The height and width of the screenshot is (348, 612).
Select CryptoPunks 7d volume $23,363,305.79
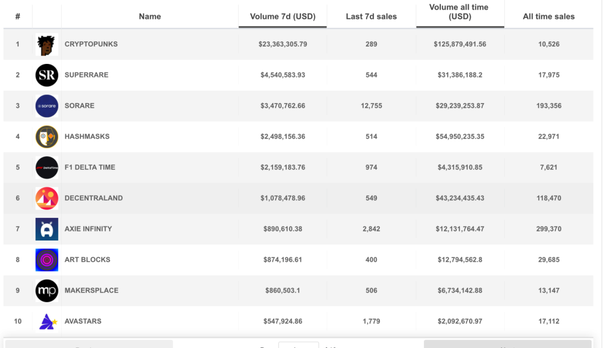click(x=283, y=44)
